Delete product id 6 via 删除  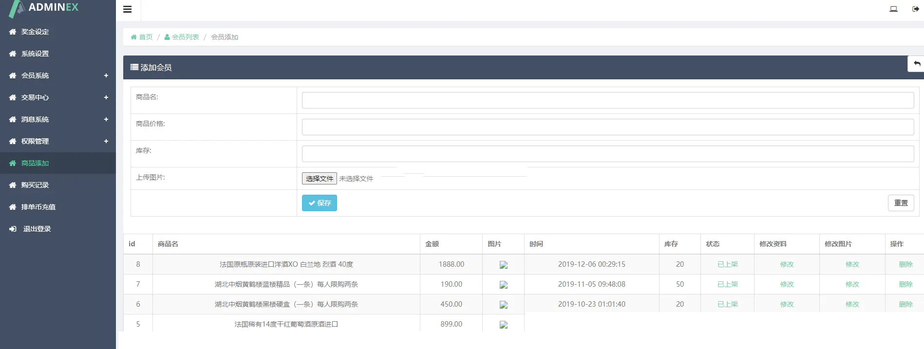pos(906,304)
